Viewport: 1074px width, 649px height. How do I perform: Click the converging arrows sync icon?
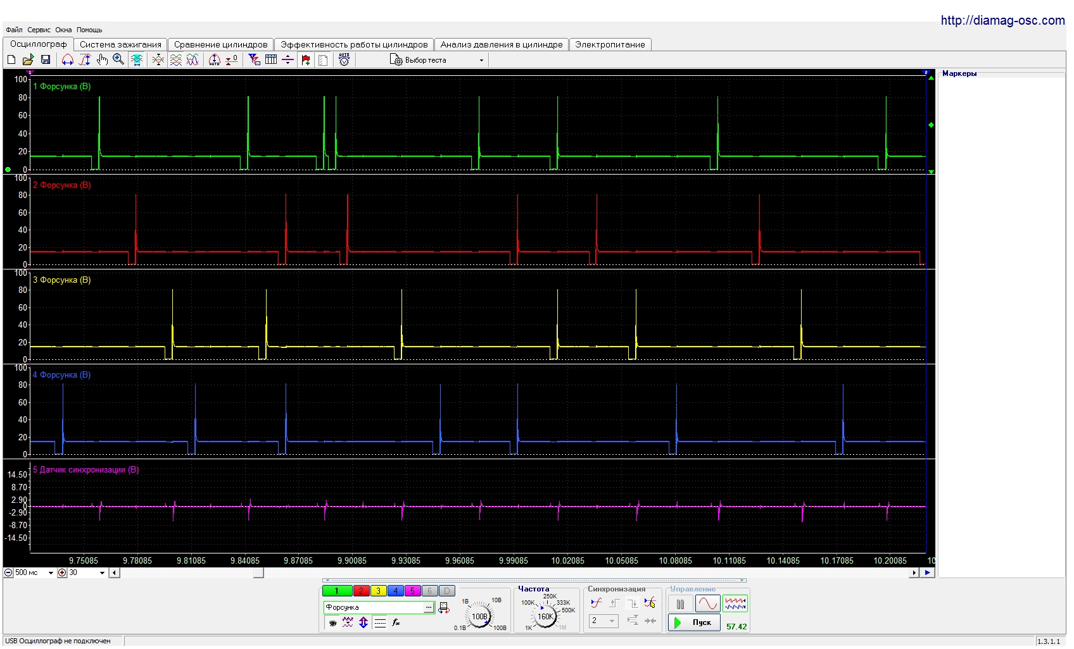[650, 621]
